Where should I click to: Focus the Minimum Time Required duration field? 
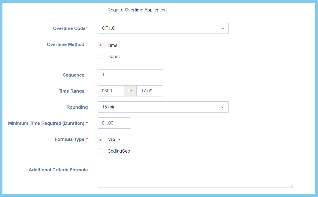(114, 123)
